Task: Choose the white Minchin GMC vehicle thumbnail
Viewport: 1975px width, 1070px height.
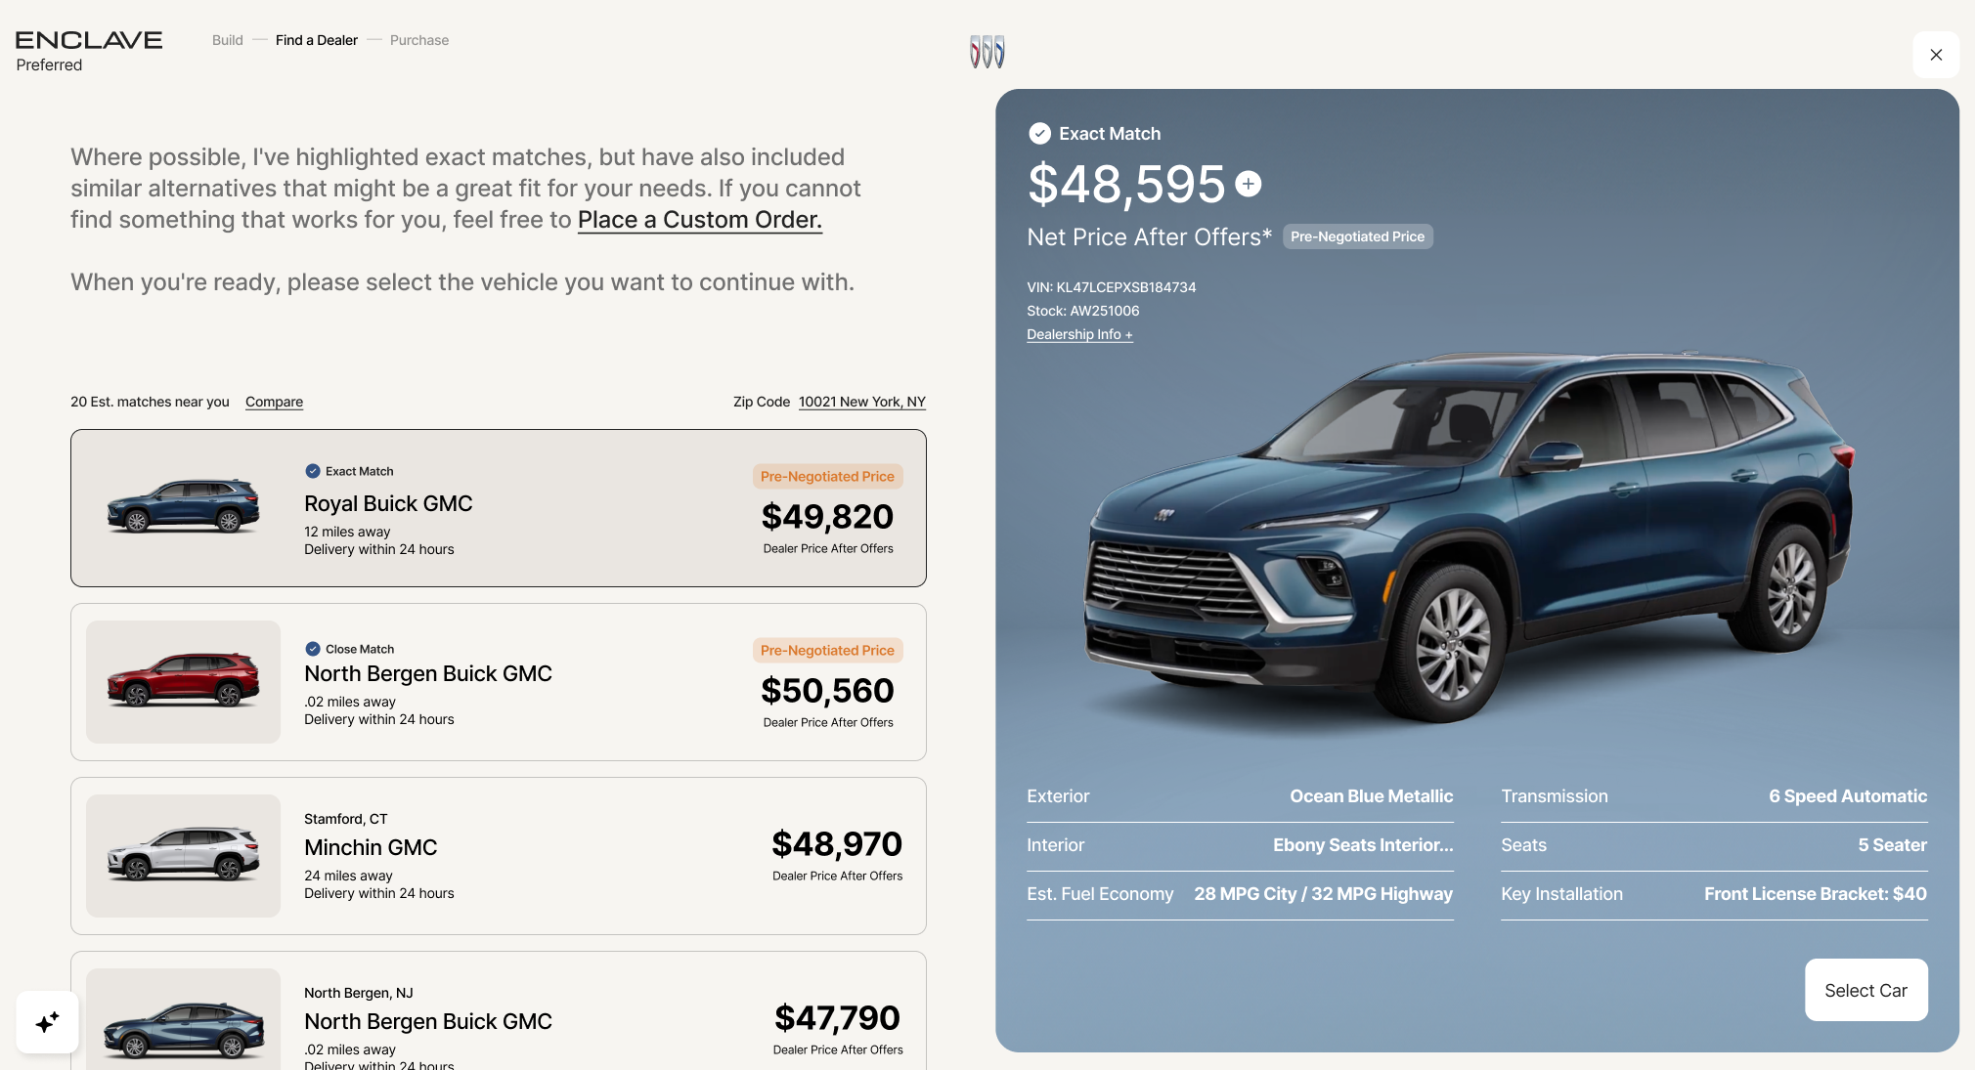Action: [183, 856]
